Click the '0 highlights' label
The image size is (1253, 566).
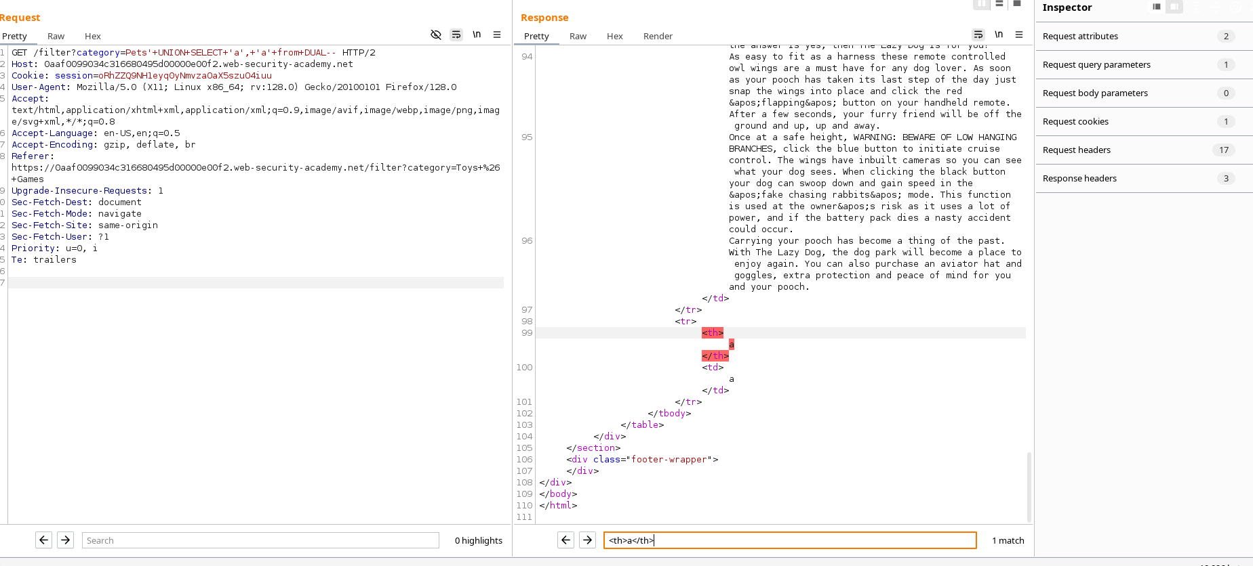tap(479, 540)
